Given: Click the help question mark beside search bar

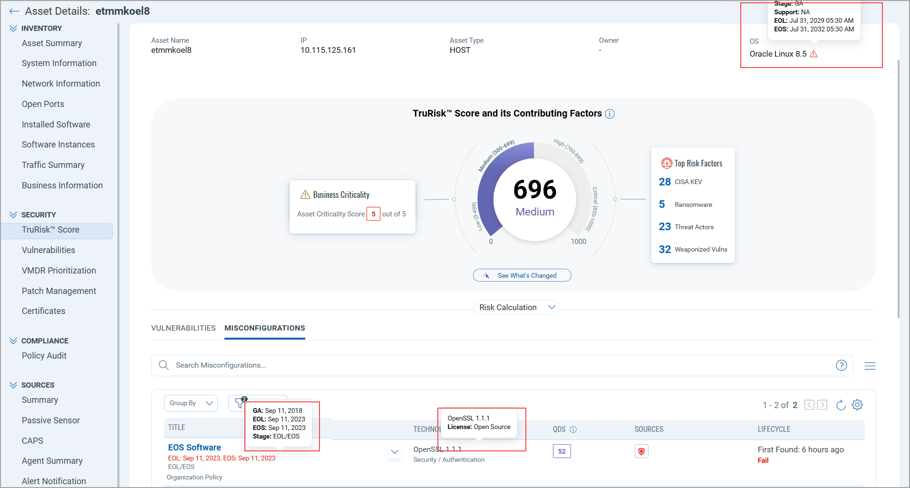Looking at the screenshot, I should pyautogui.click(x=842, y=365).
